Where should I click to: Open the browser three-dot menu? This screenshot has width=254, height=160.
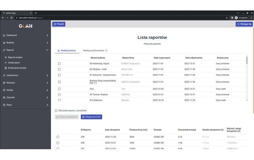251,18
